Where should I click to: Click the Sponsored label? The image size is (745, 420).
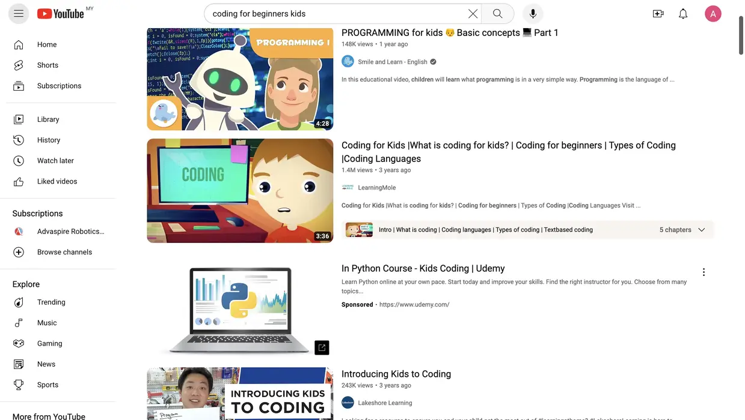coord(357,305)
